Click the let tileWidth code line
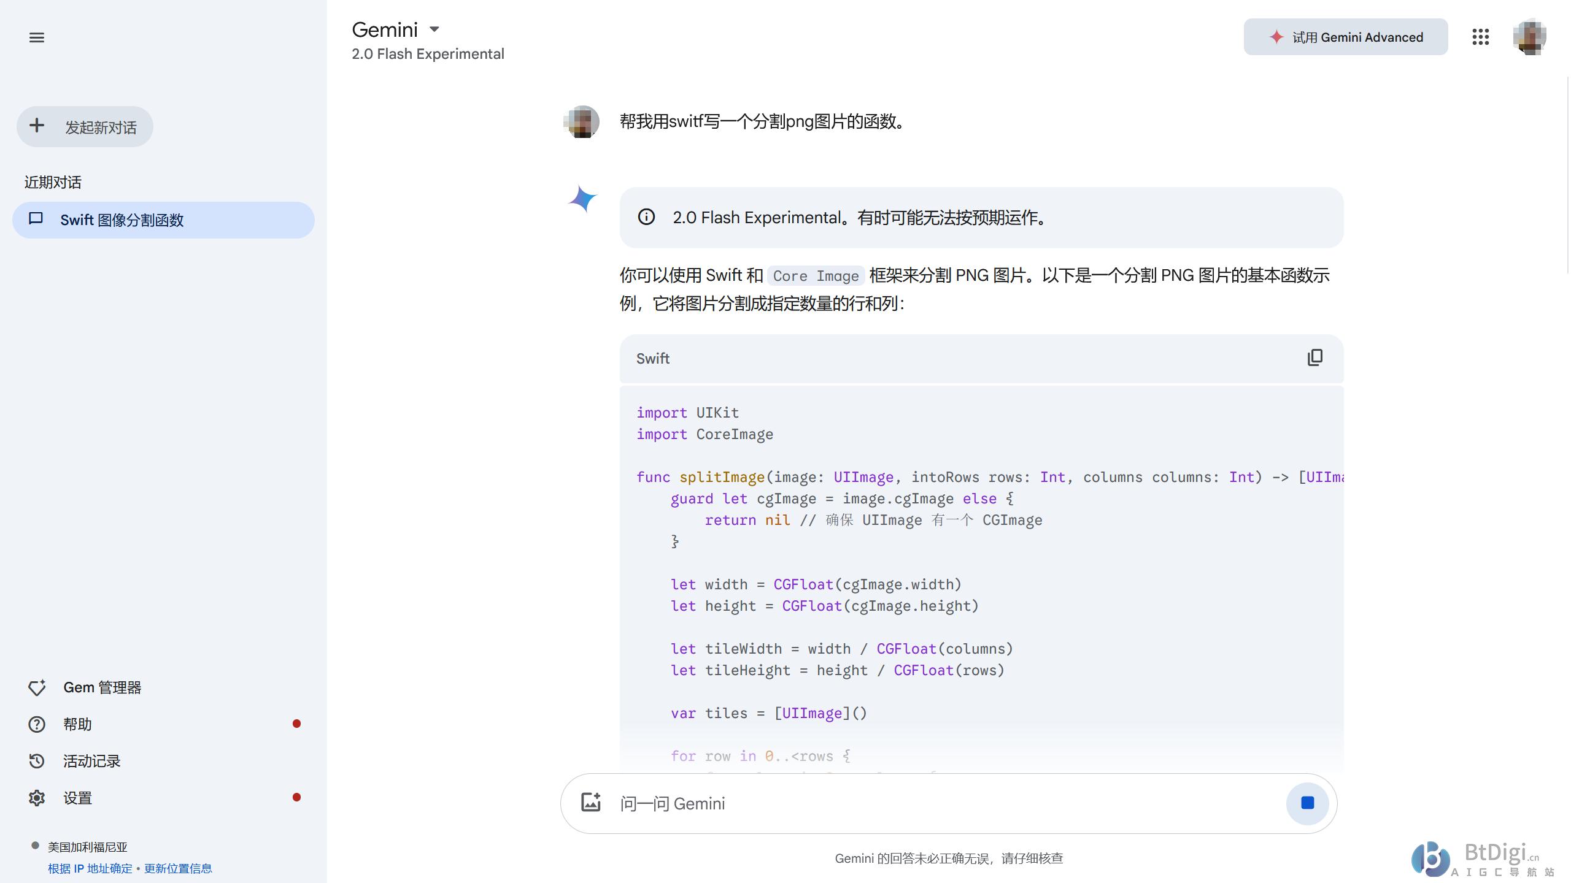 [x=841, y=649]
